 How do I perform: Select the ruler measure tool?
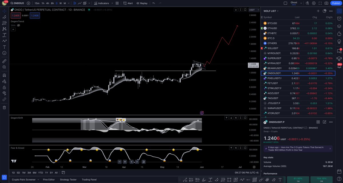tap(4, 61)
